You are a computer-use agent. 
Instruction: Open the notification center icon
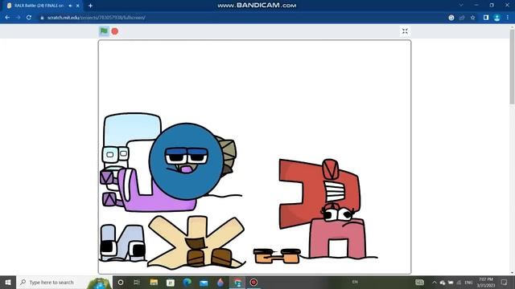coord(505,282)
